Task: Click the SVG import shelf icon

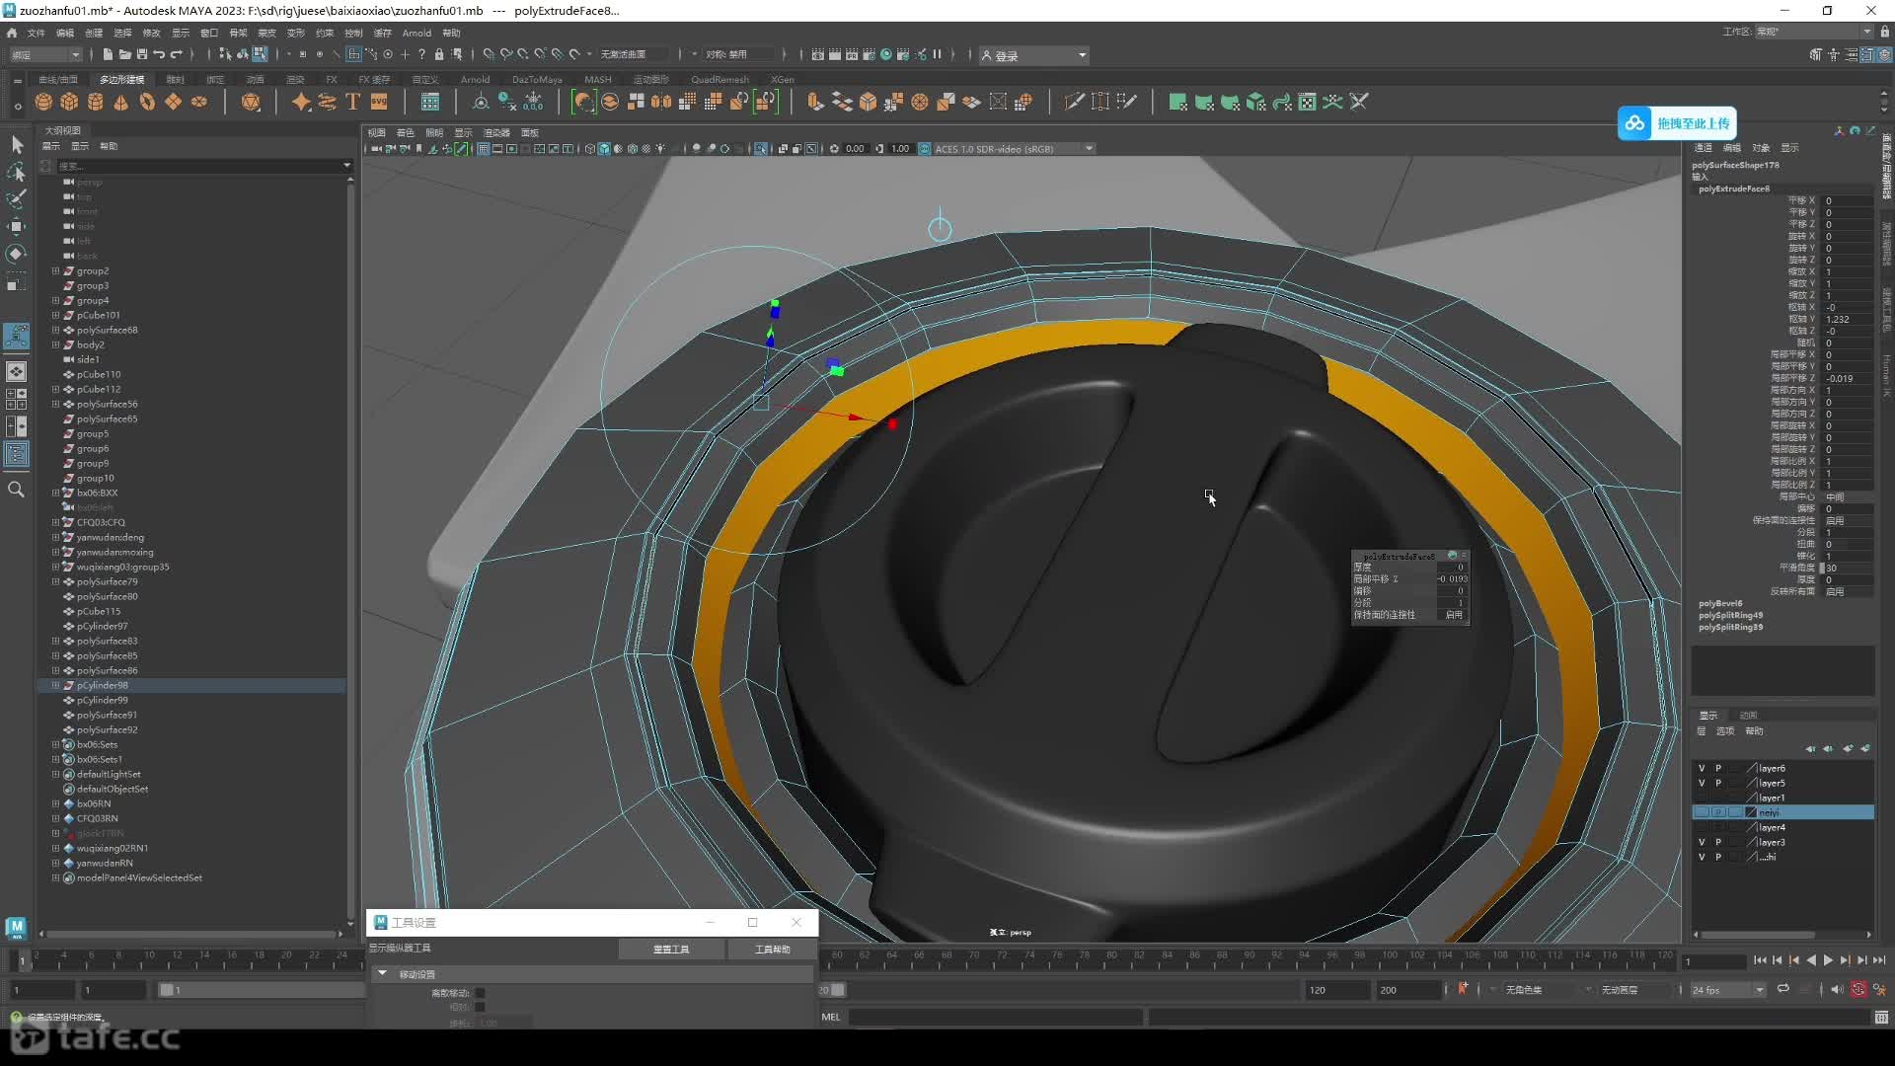Action: click(379, 102)
